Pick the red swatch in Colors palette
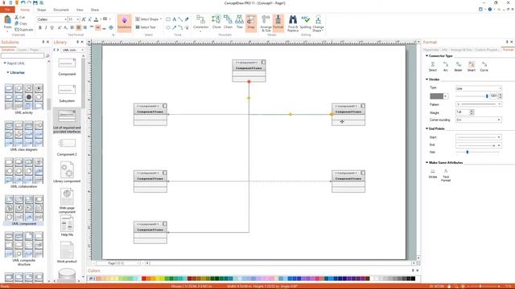The width and height of the screenshot is (515, 289). (144, 279)
